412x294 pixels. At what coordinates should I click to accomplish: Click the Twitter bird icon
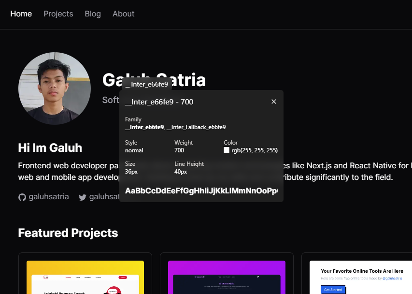click(83, 197)
